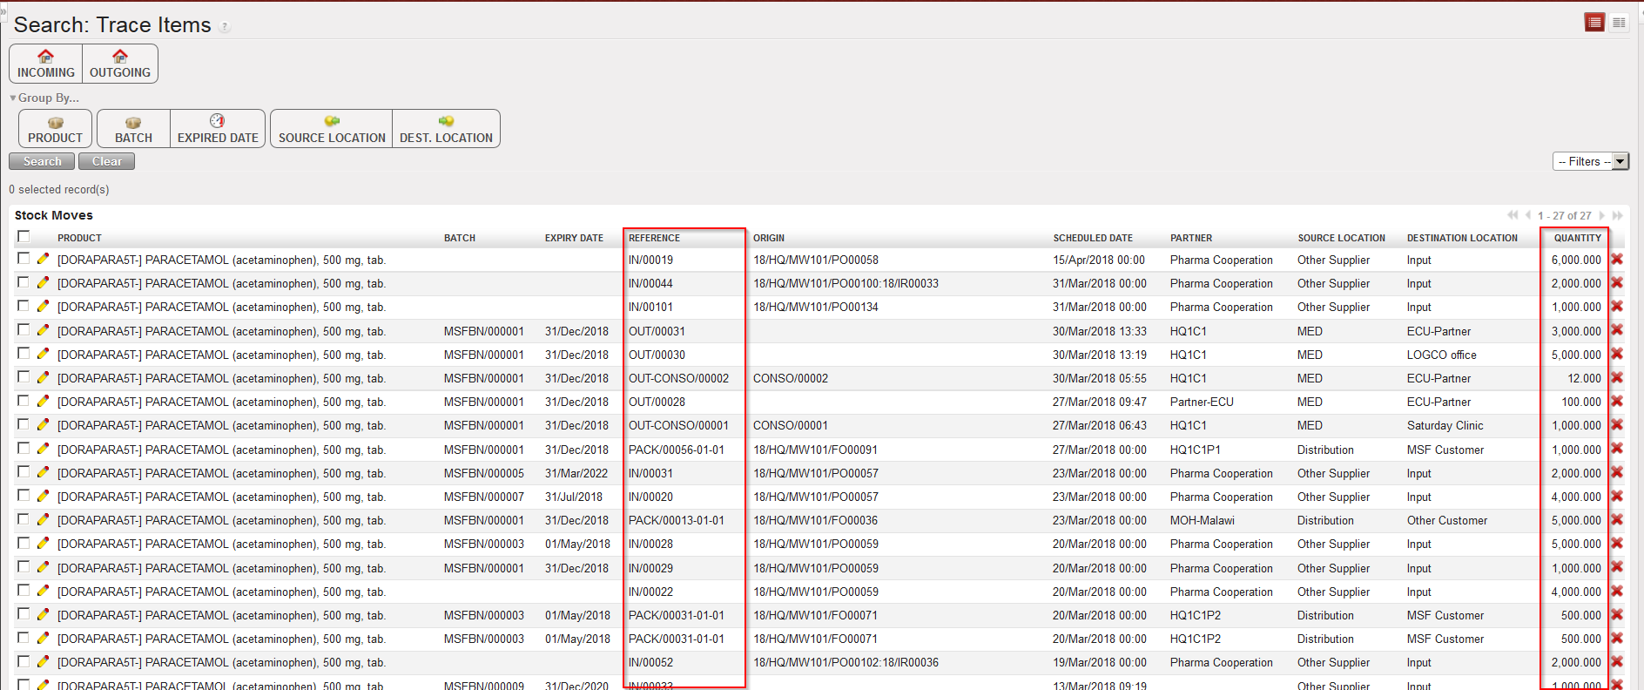Delete the IN/00044 row using red X
The image size is (1644, 690).
click(x=1617, y=283)
